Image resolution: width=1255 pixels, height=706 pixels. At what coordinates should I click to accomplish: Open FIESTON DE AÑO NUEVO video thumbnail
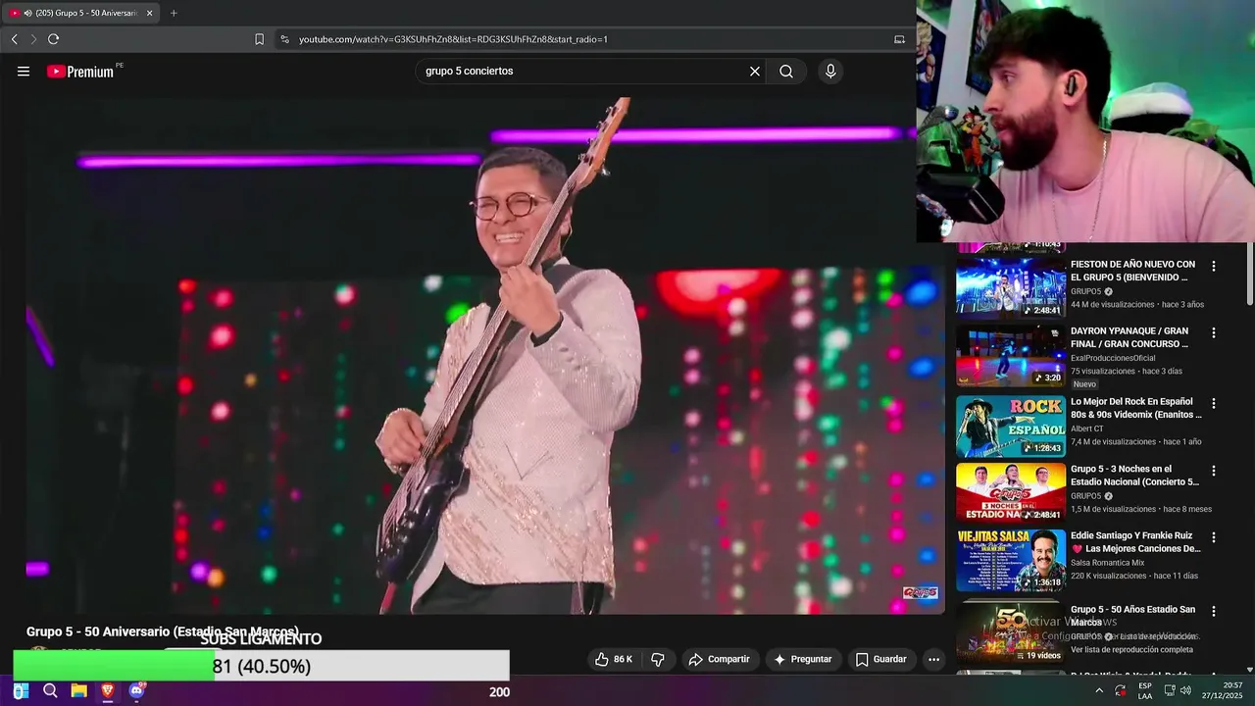tap(1011, 288)
